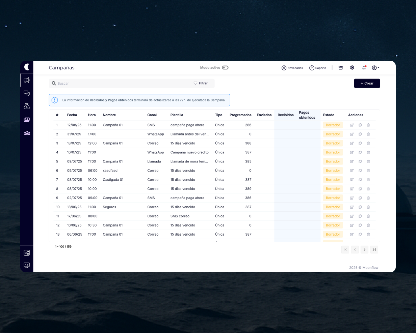Go to the next page of results
416x333 pixels.
(x=364, y=249)
